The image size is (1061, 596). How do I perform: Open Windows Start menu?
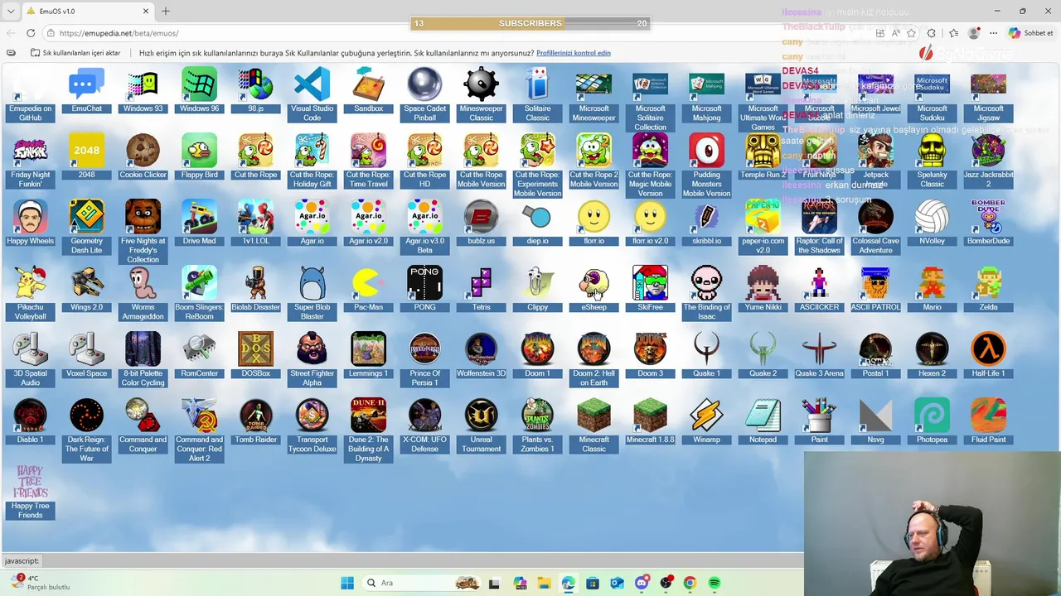point(347,583)
